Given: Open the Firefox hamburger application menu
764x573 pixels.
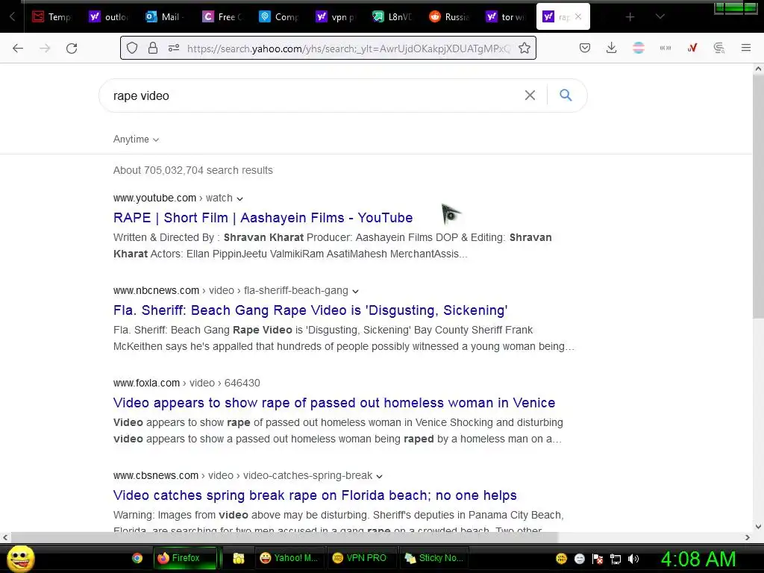Looking at the screenshot, I should (x=745, y=48).
